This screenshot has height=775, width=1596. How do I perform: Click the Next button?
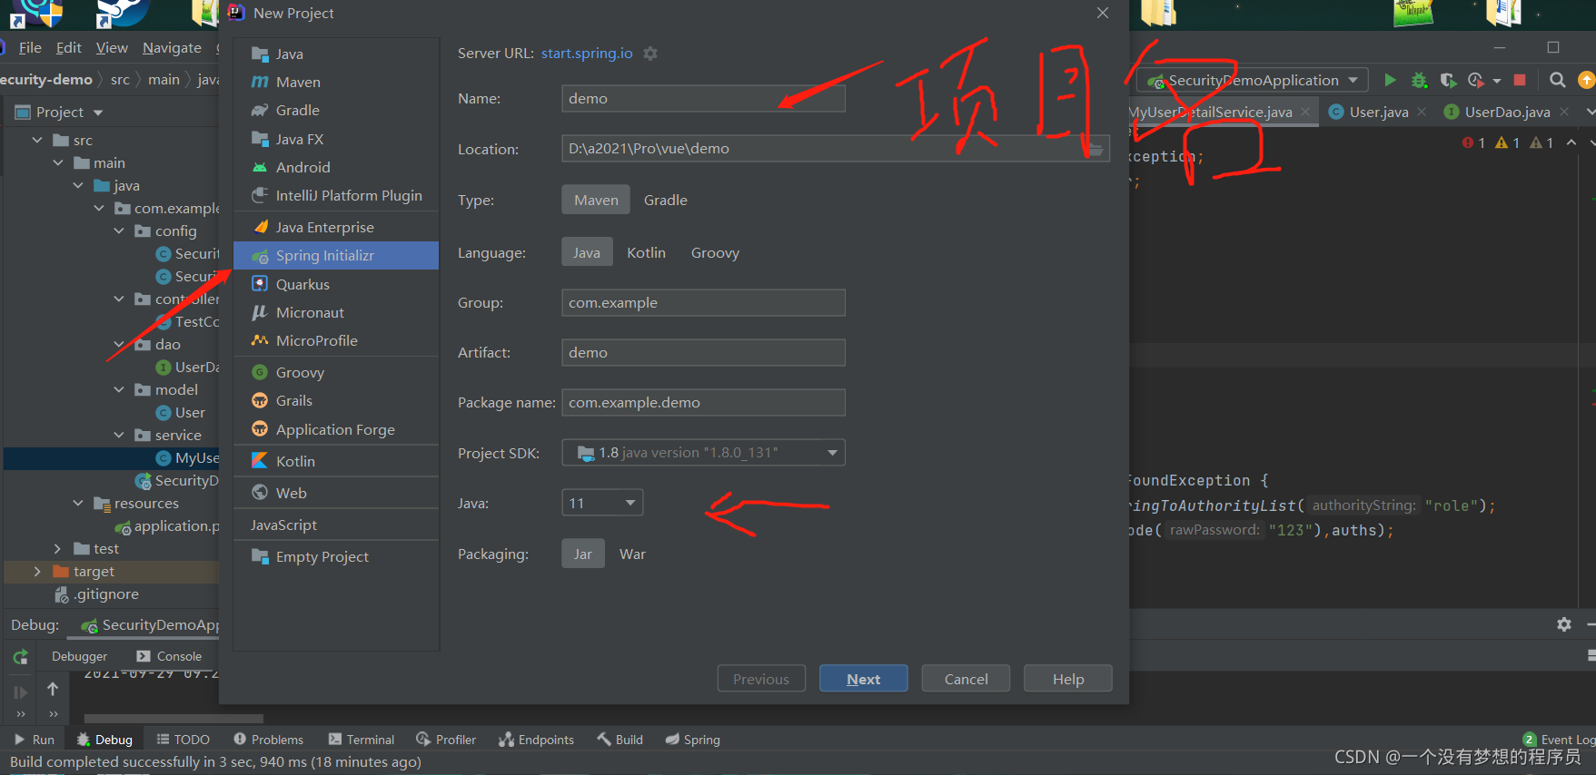(863, 679)
